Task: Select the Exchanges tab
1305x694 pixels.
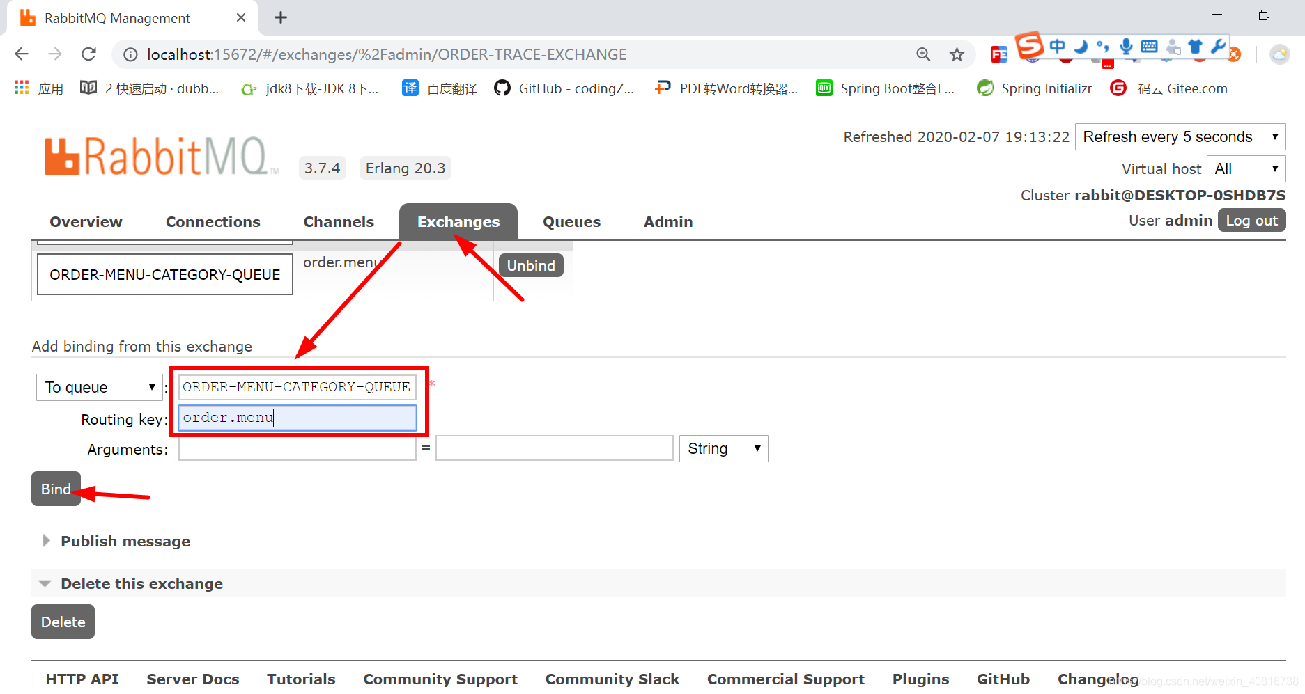Action: click(458, 221)
